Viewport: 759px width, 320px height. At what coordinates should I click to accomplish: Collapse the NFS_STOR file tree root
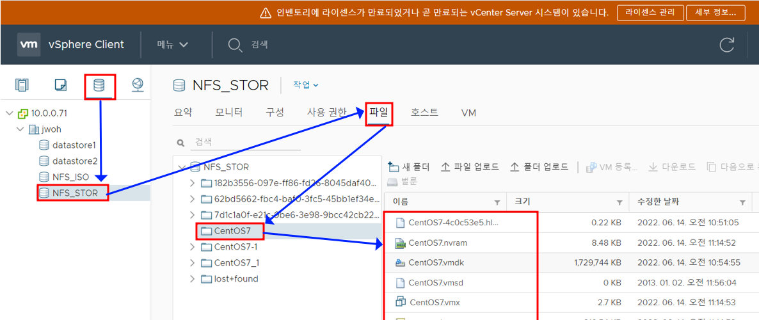tap(182, 167)
